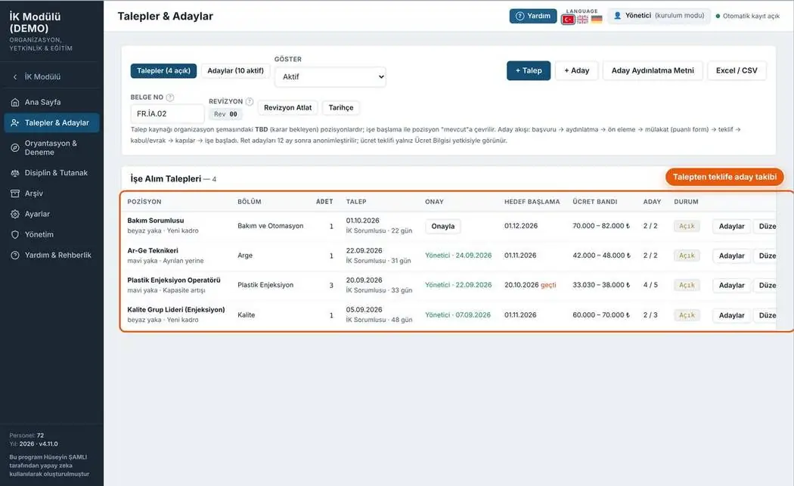This screenshot has height=486, width=794.
Task: Open Adaylar for Plastik Enjeksiyon Operatörü row
Action: [x=732, y=286]
